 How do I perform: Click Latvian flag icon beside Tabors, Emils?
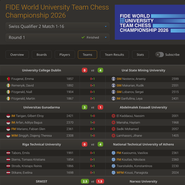click(x=8, y=153)
